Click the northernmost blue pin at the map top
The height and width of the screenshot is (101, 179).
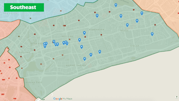[x=116, y=5]
